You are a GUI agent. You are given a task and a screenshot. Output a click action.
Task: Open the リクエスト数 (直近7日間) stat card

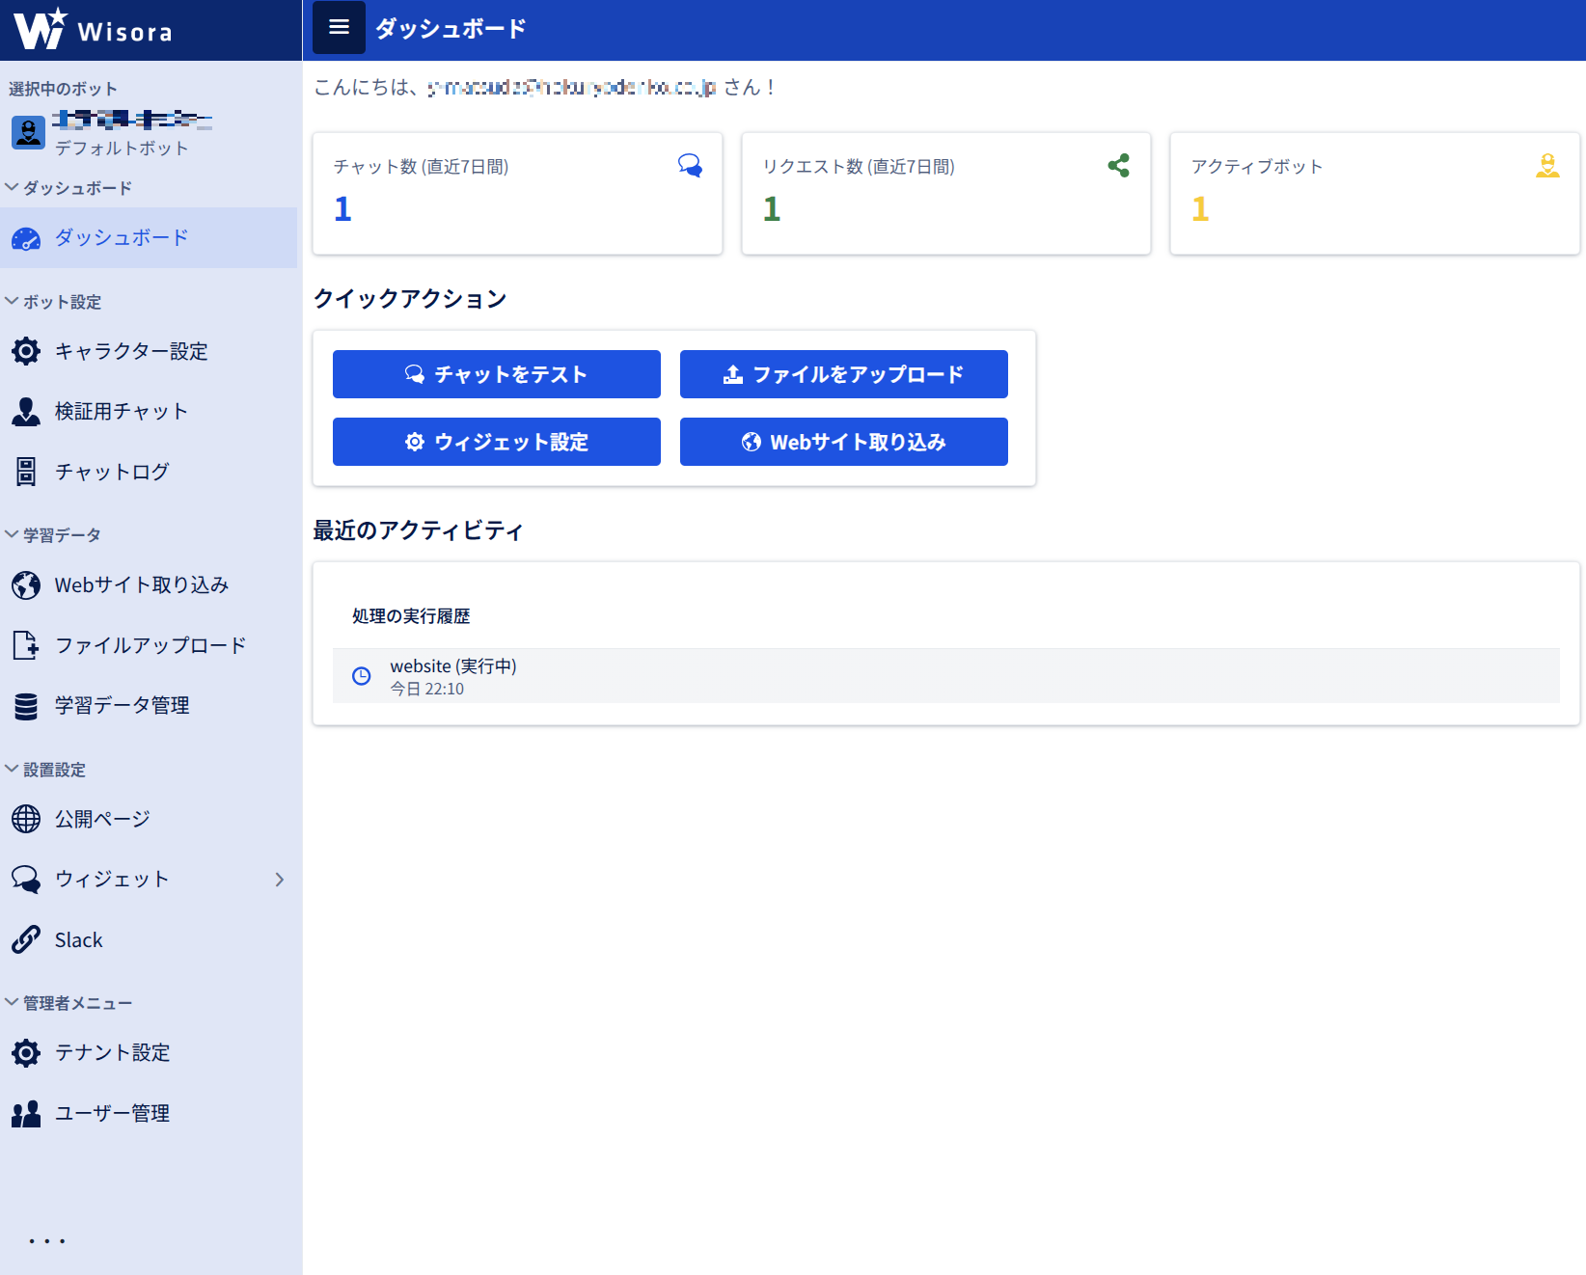point(946,194)
